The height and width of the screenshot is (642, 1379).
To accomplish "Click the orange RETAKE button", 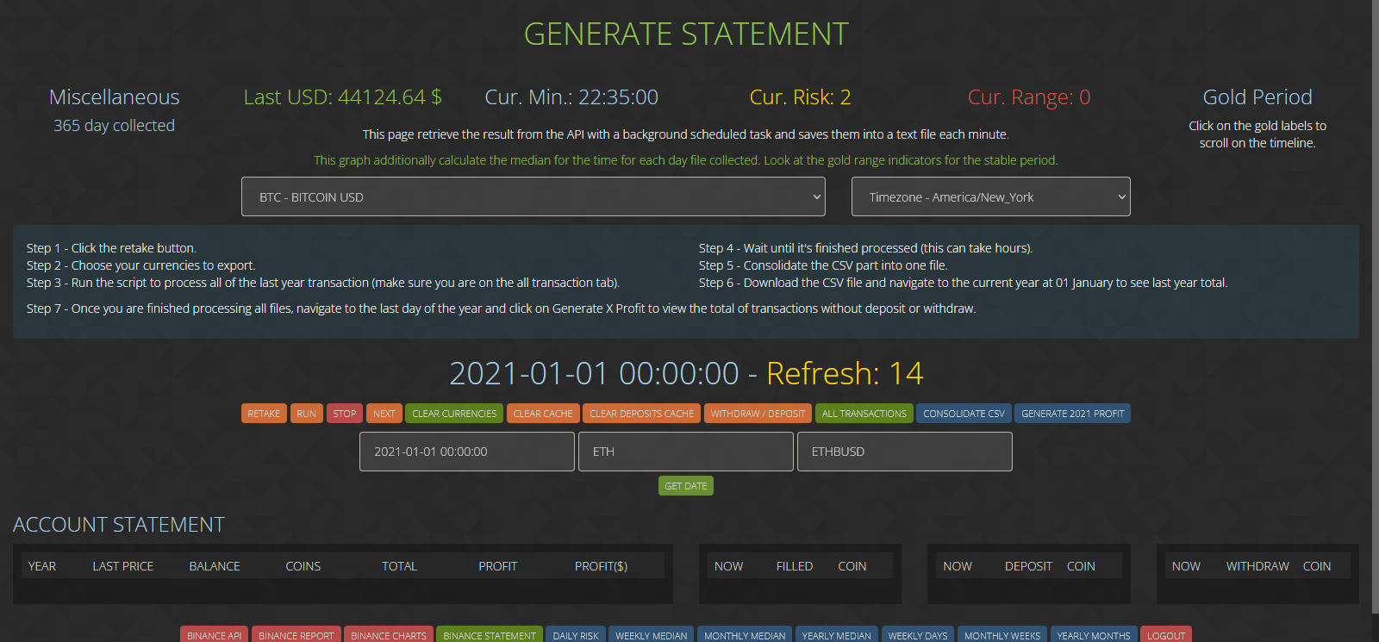I will click(x=264, y=414).
